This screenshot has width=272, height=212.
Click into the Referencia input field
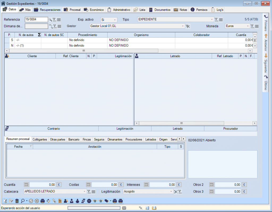36,20
